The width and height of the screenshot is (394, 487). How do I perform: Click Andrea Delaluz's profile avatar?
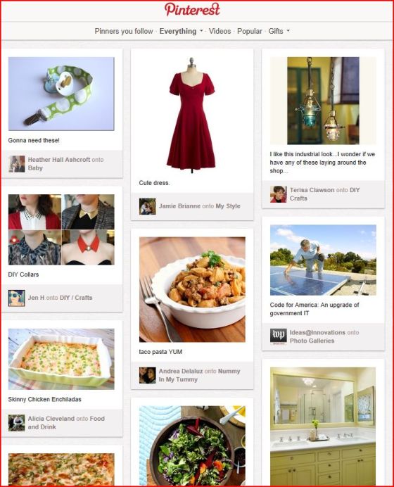(148, 375)
